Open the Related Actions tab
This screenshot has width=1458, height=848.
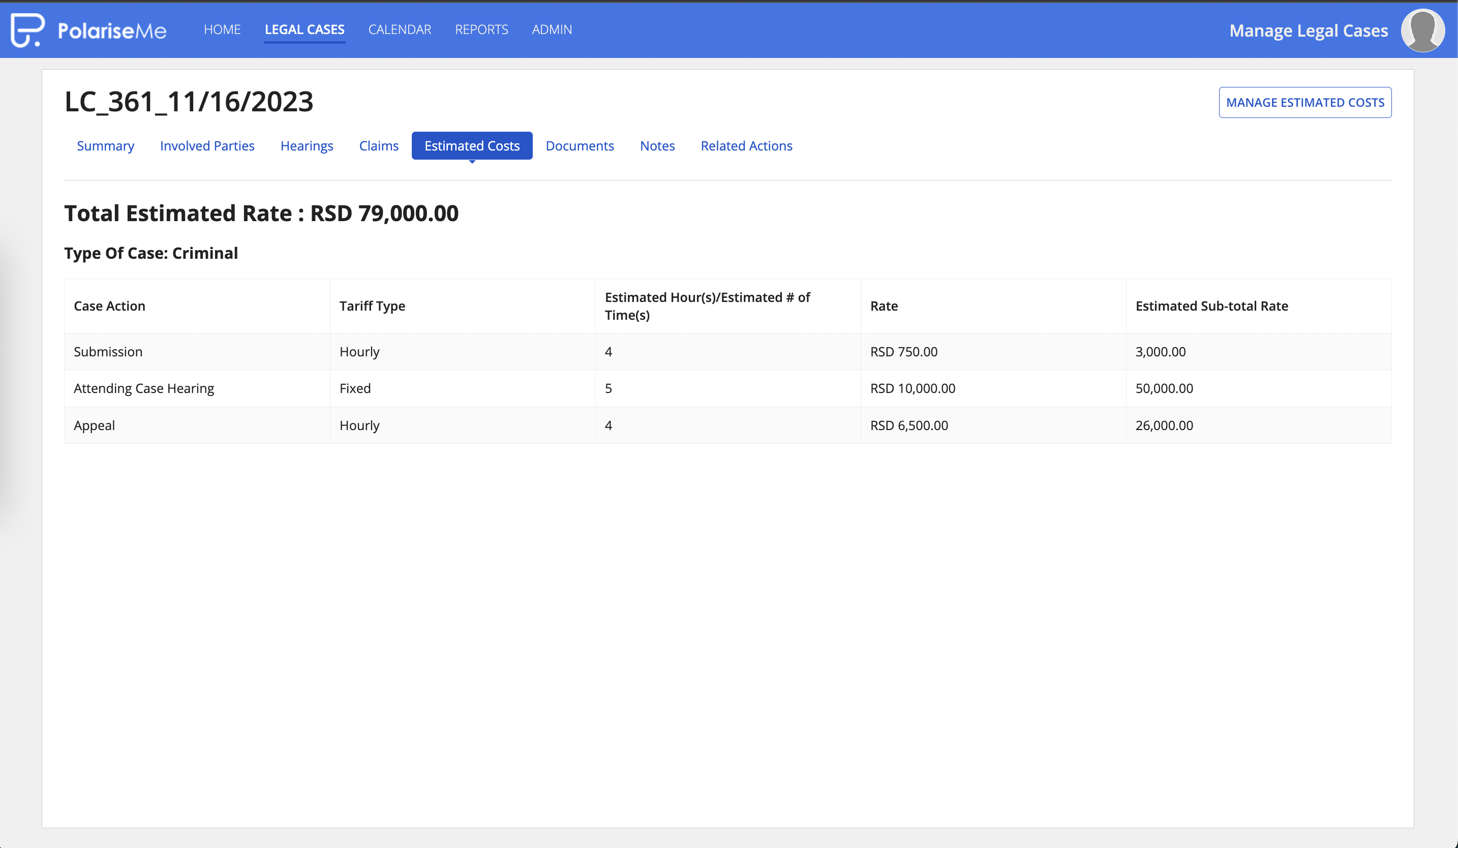point(746,146)
